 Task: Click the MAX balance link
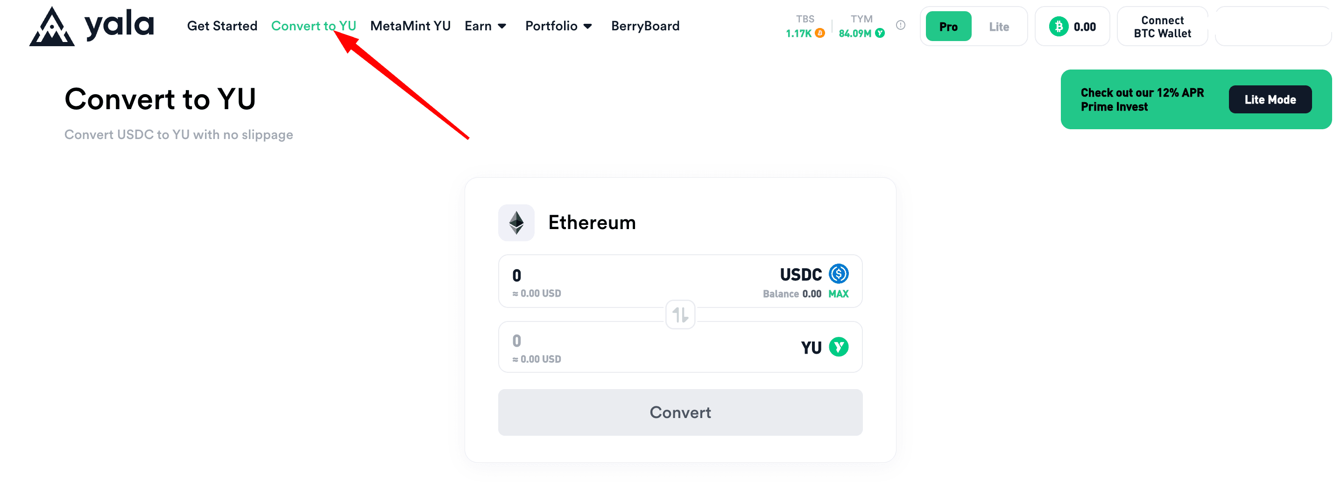coord(838,294)
